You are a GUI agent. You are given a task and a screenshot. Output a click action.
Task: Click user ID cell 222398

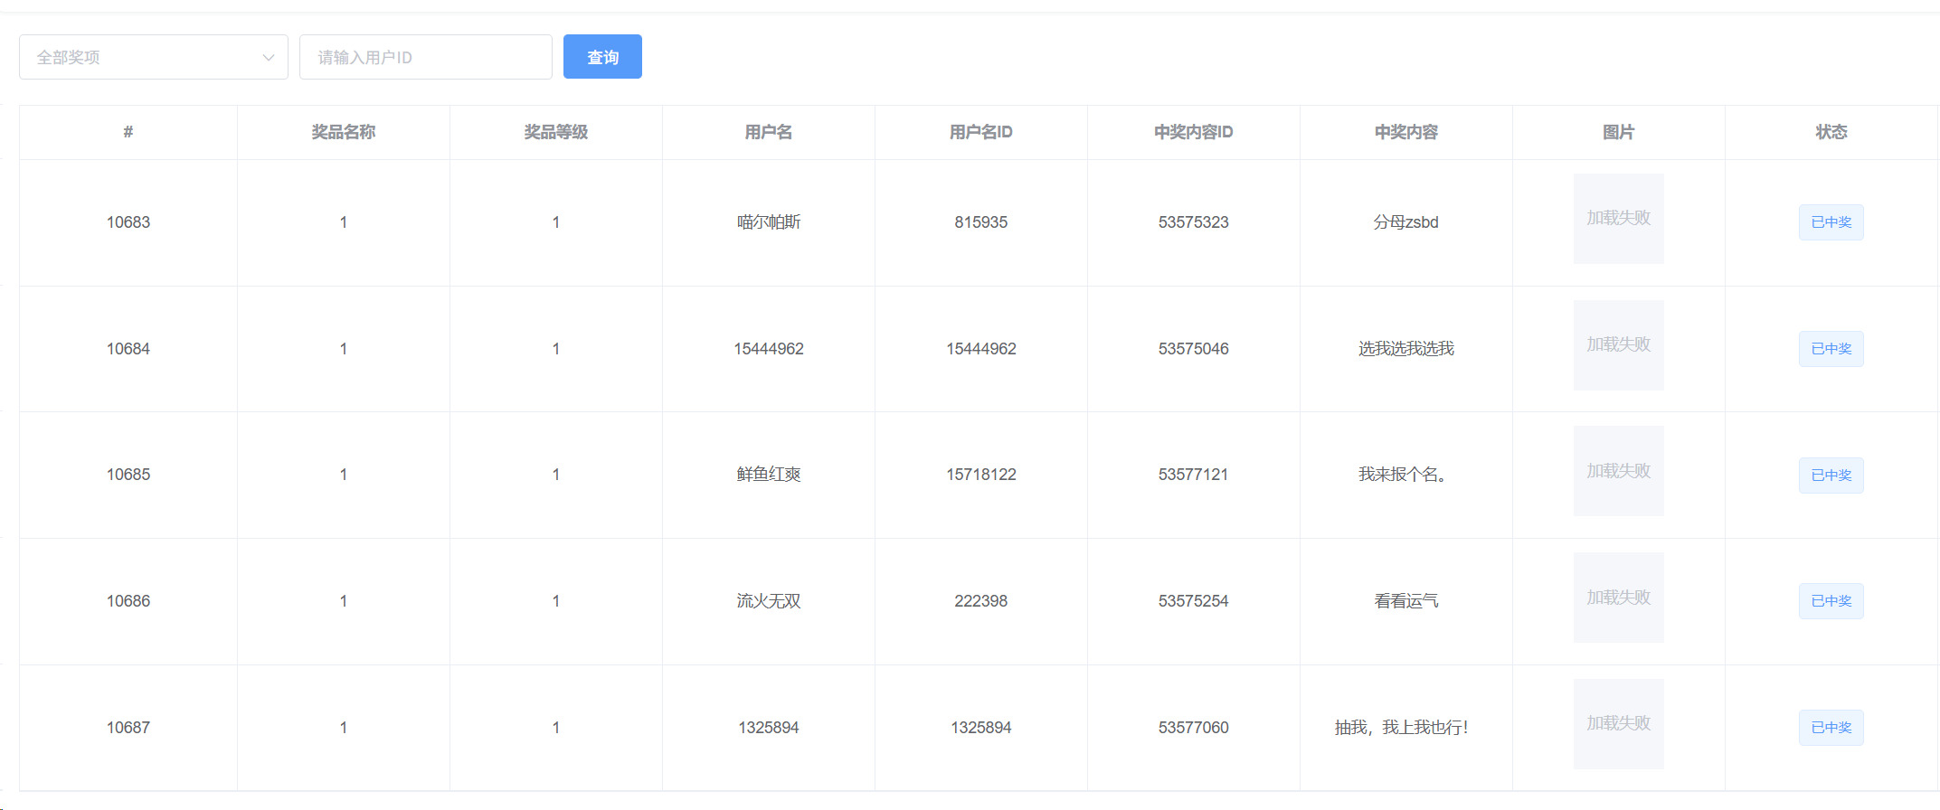click(980, 601)
